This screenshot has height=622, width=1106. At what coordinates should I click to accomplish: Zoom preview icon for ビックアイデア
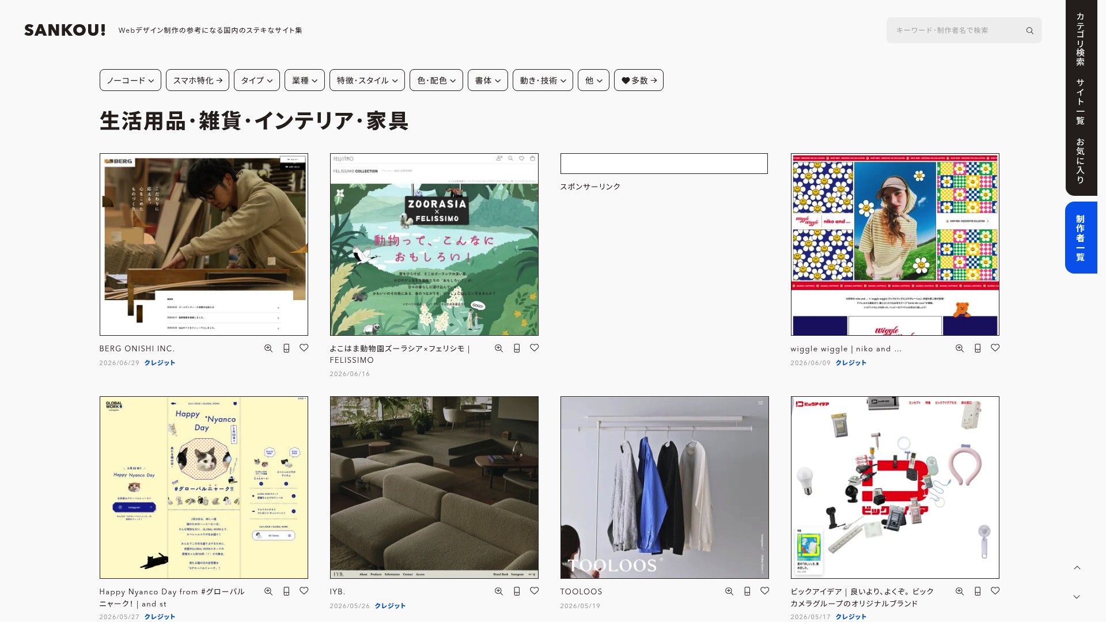[x=960, y=591]
